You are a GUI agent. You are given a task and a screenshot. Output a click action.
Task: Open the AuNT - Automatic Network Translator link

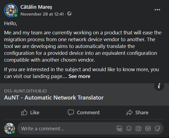click(x=54, y=98)
